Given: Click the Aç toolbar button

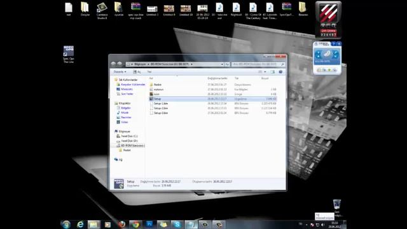Looking at the screenshot, I should coord(137,72).
